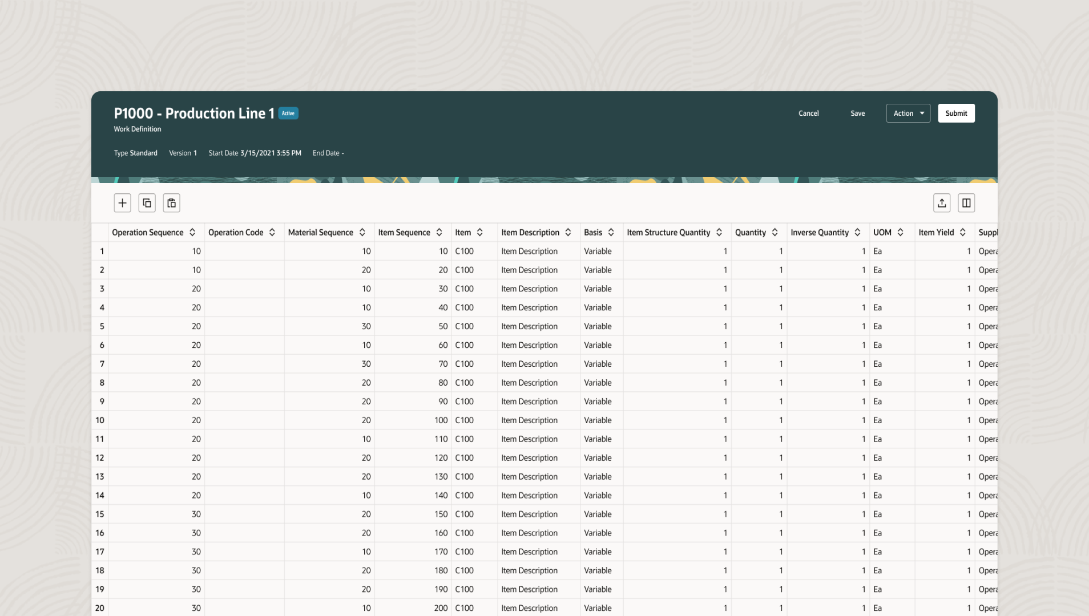
Task: Click Item C100 cell in row 7
Action: coord(474,364)
